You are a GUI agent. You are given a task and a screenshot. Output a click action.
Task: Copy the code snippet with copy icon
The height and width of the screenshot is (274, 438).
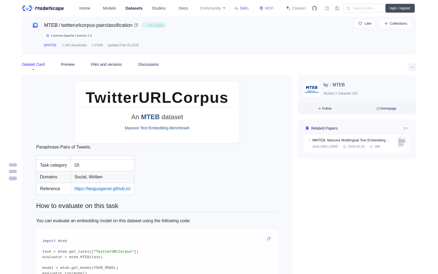click(x=269, y=239)
